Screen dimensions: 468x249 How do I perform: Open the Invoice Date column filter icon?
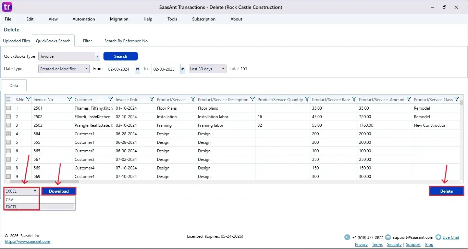pos(151,99)
